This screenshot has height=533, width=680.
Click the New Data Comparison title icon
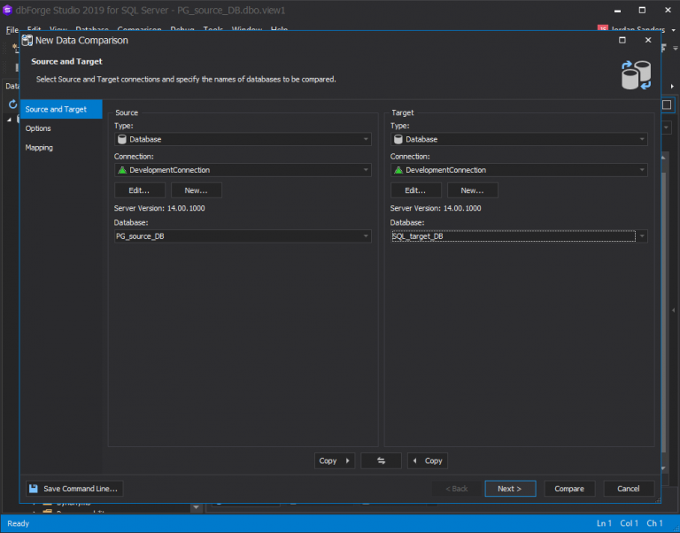point(27,41)
